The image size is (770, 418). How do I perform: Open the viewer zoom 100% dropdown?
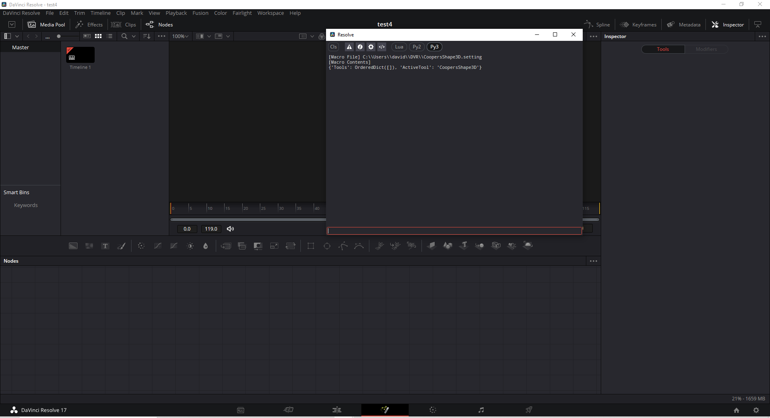pos(180,36)
